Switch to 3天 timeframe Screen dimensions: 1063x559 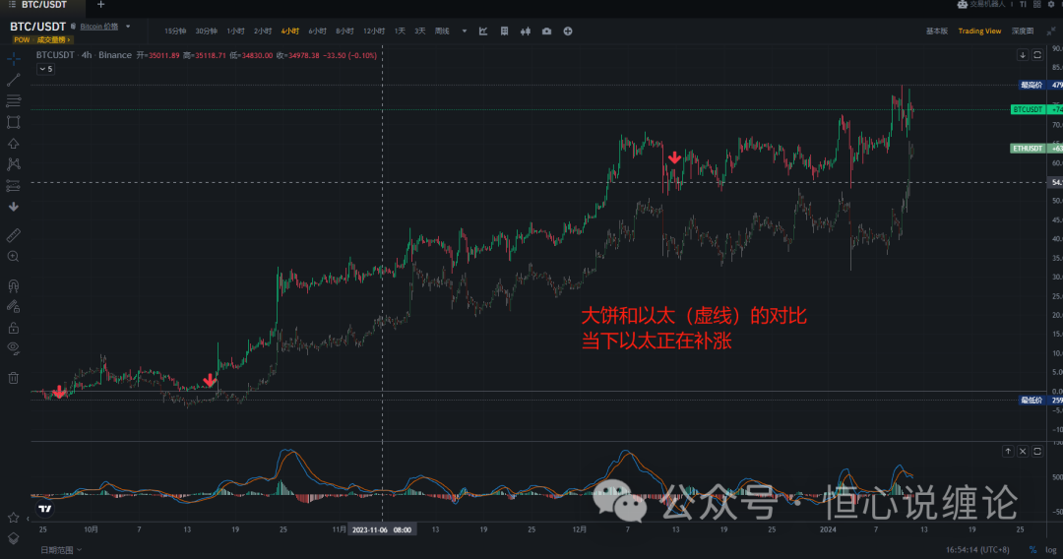[x=420, y=31]
